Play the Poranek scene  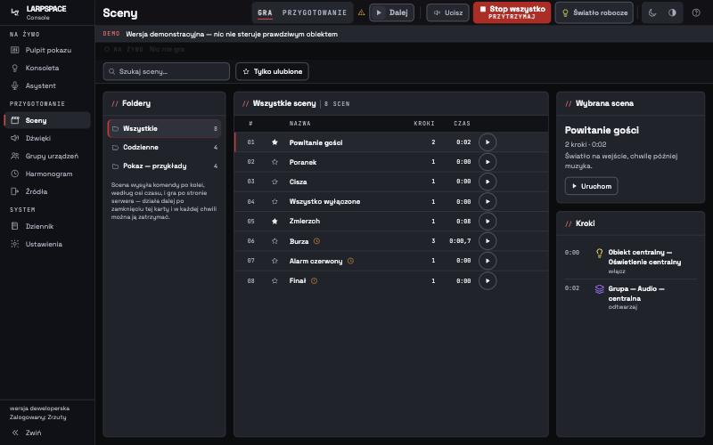coord(488,162)
